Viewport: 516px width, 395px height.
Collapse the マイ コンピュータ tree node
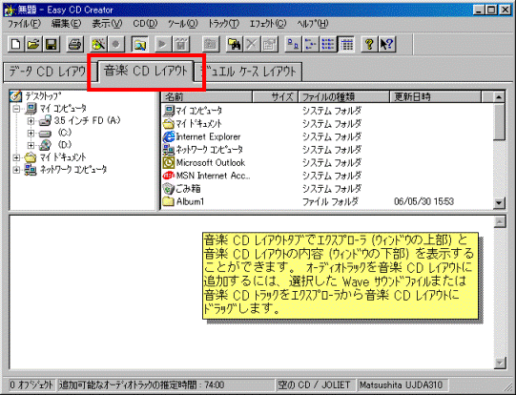pyautogui.click(x=16, y=109)
